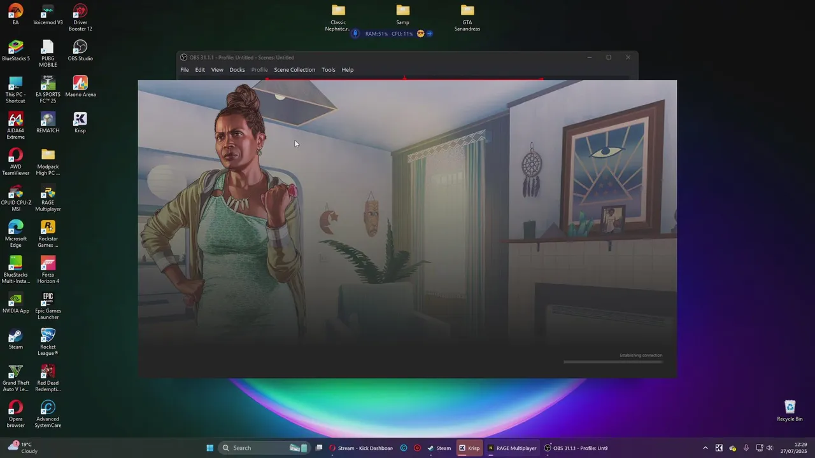
Task: Click the Krisp icon in system tray
Action: (719, 448)
